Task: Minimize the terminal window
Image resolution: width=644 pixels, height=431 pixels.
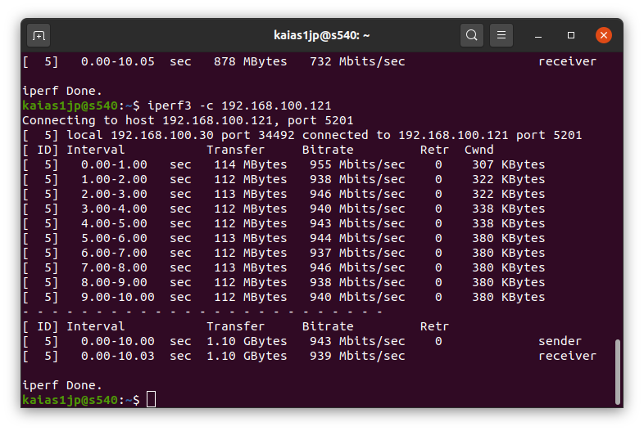Action: tap(538, 36)
